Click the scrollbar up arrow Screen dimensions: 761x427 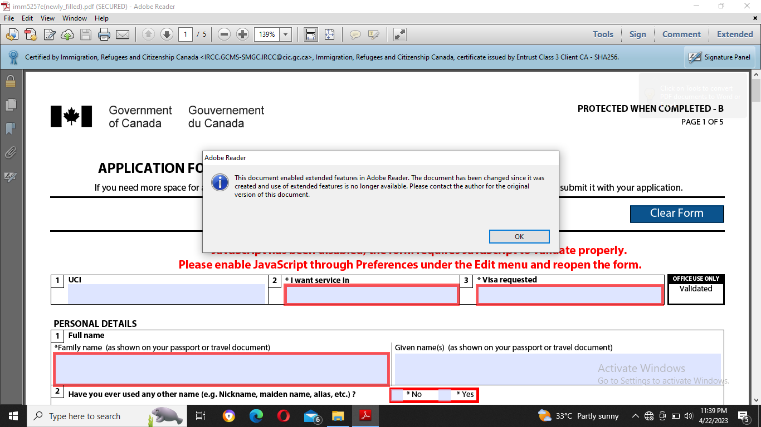pyautogui.click(x=756, y=74)
